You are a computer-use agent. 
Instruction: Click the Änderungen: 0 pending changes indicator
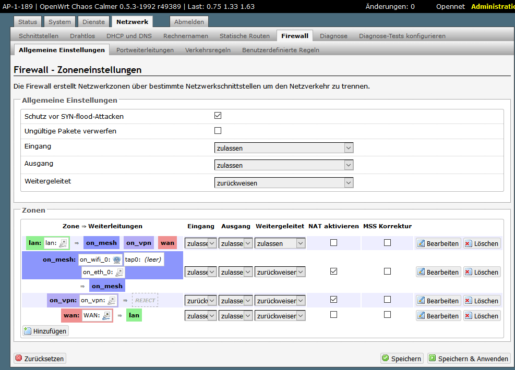pyautogui.click(x=390, y=7)
